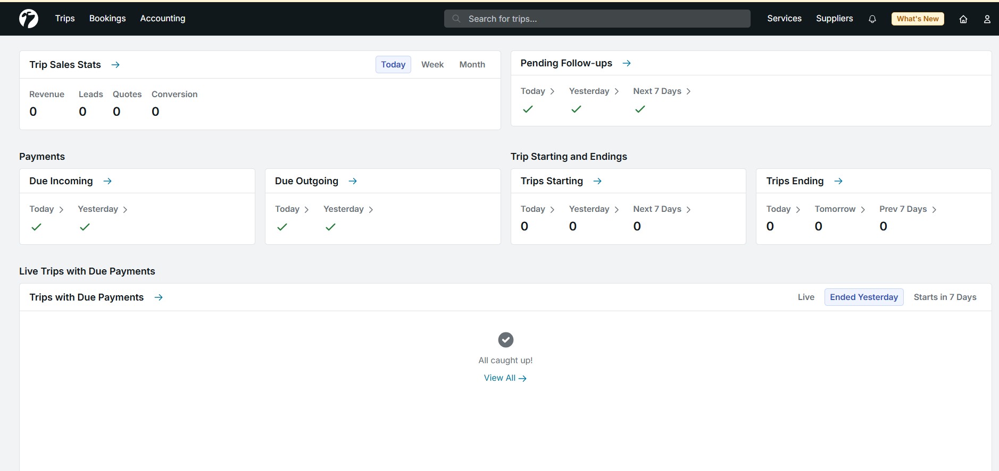Click the arrow next to Due Incoming

click(x=107, y=181)
